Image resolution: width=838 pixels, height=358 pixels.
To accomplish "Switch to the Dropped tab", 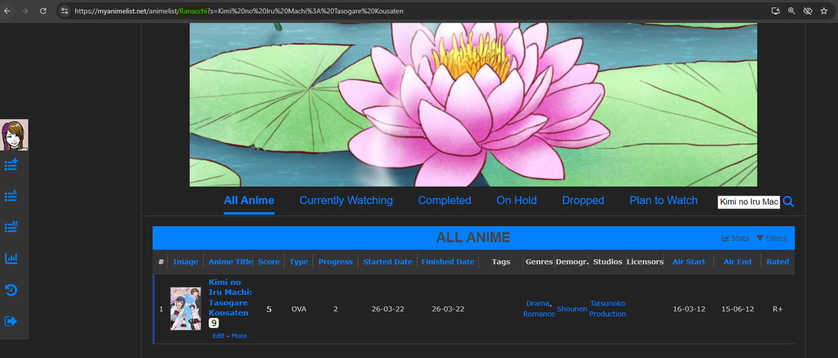I will pyautogui.click(x=583, y=200).
